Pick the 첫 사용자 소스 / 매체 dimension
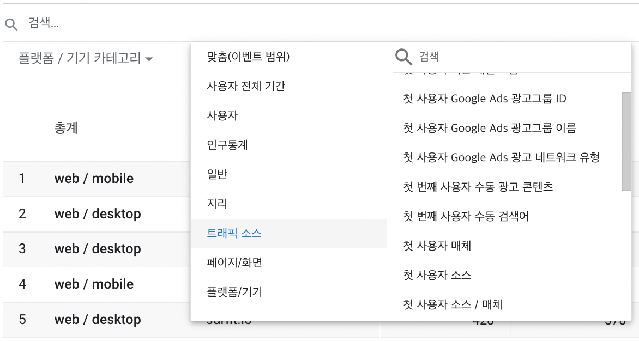The image size is (639, 342). [x=453, y=304]
